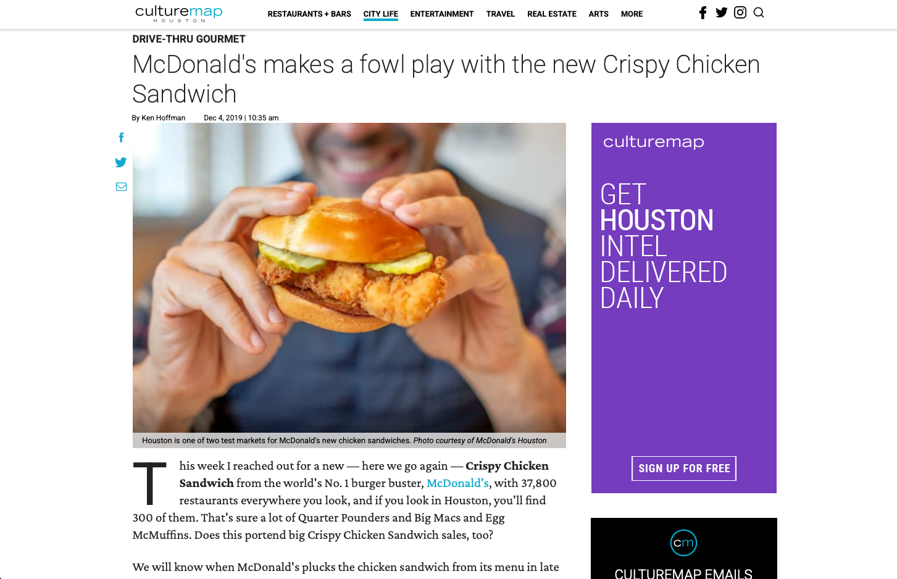This screenshot has height=579, width=897.
Task: Expand the More menu
Action: [632, 14]
